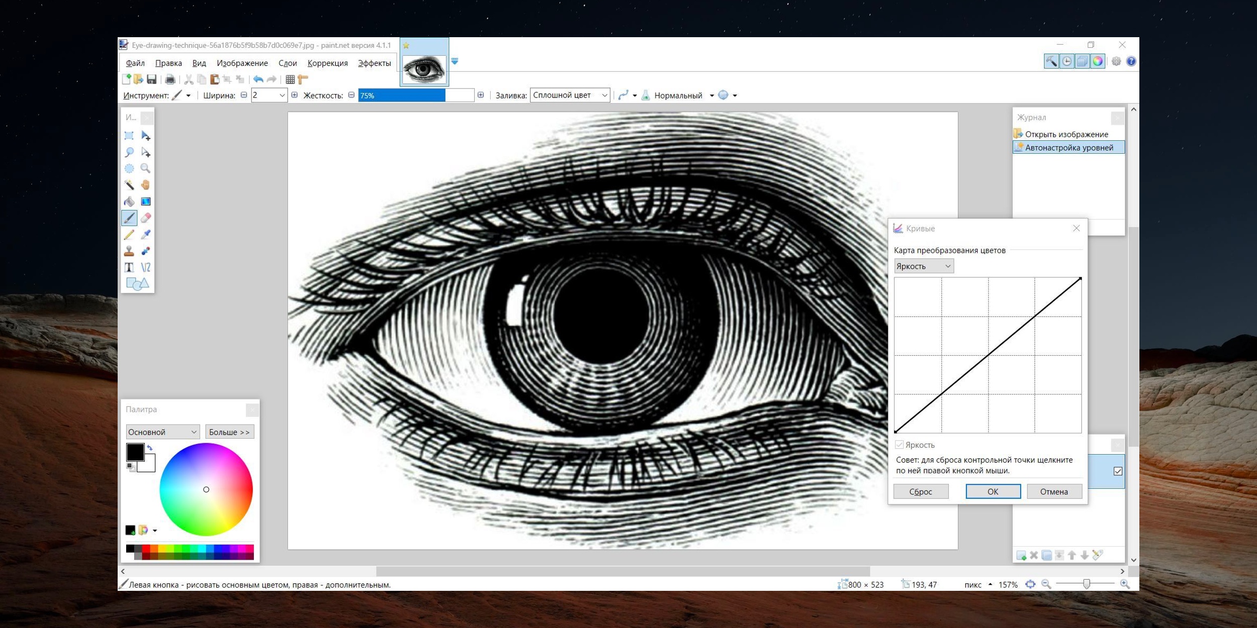Select the Color Picker tool
The width and height of the screenshot is (1257, 628).
[147, 234]
